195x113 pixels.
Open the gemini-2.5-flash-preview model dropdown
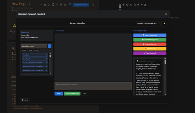[148, 23]
